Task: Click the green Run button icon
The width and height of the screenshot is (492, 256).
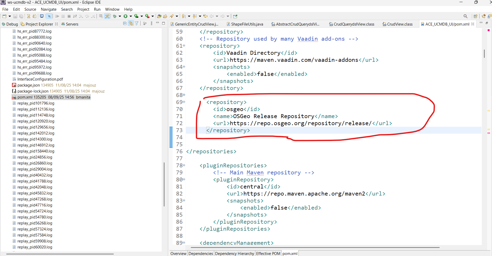Action: [x=125, y=16]
